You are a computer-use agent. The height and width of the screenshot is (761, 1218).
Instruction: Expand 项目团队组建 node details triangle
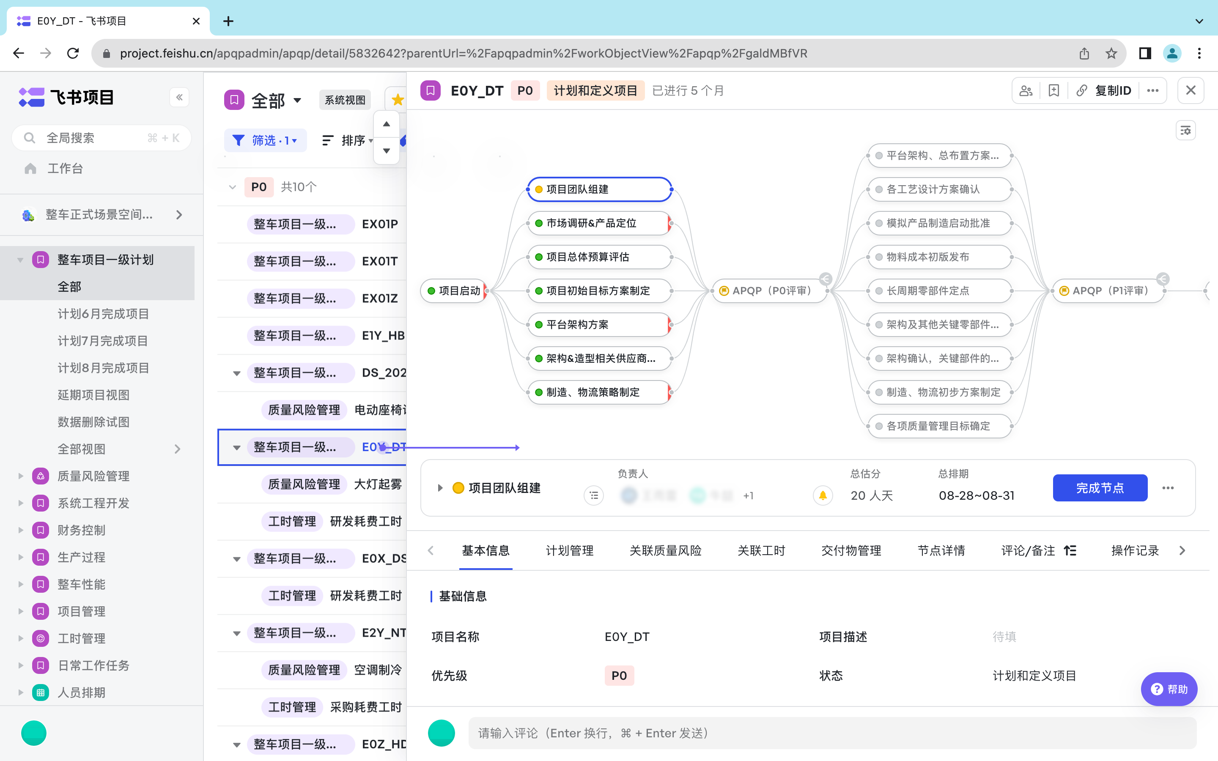[x=440, y=488]
